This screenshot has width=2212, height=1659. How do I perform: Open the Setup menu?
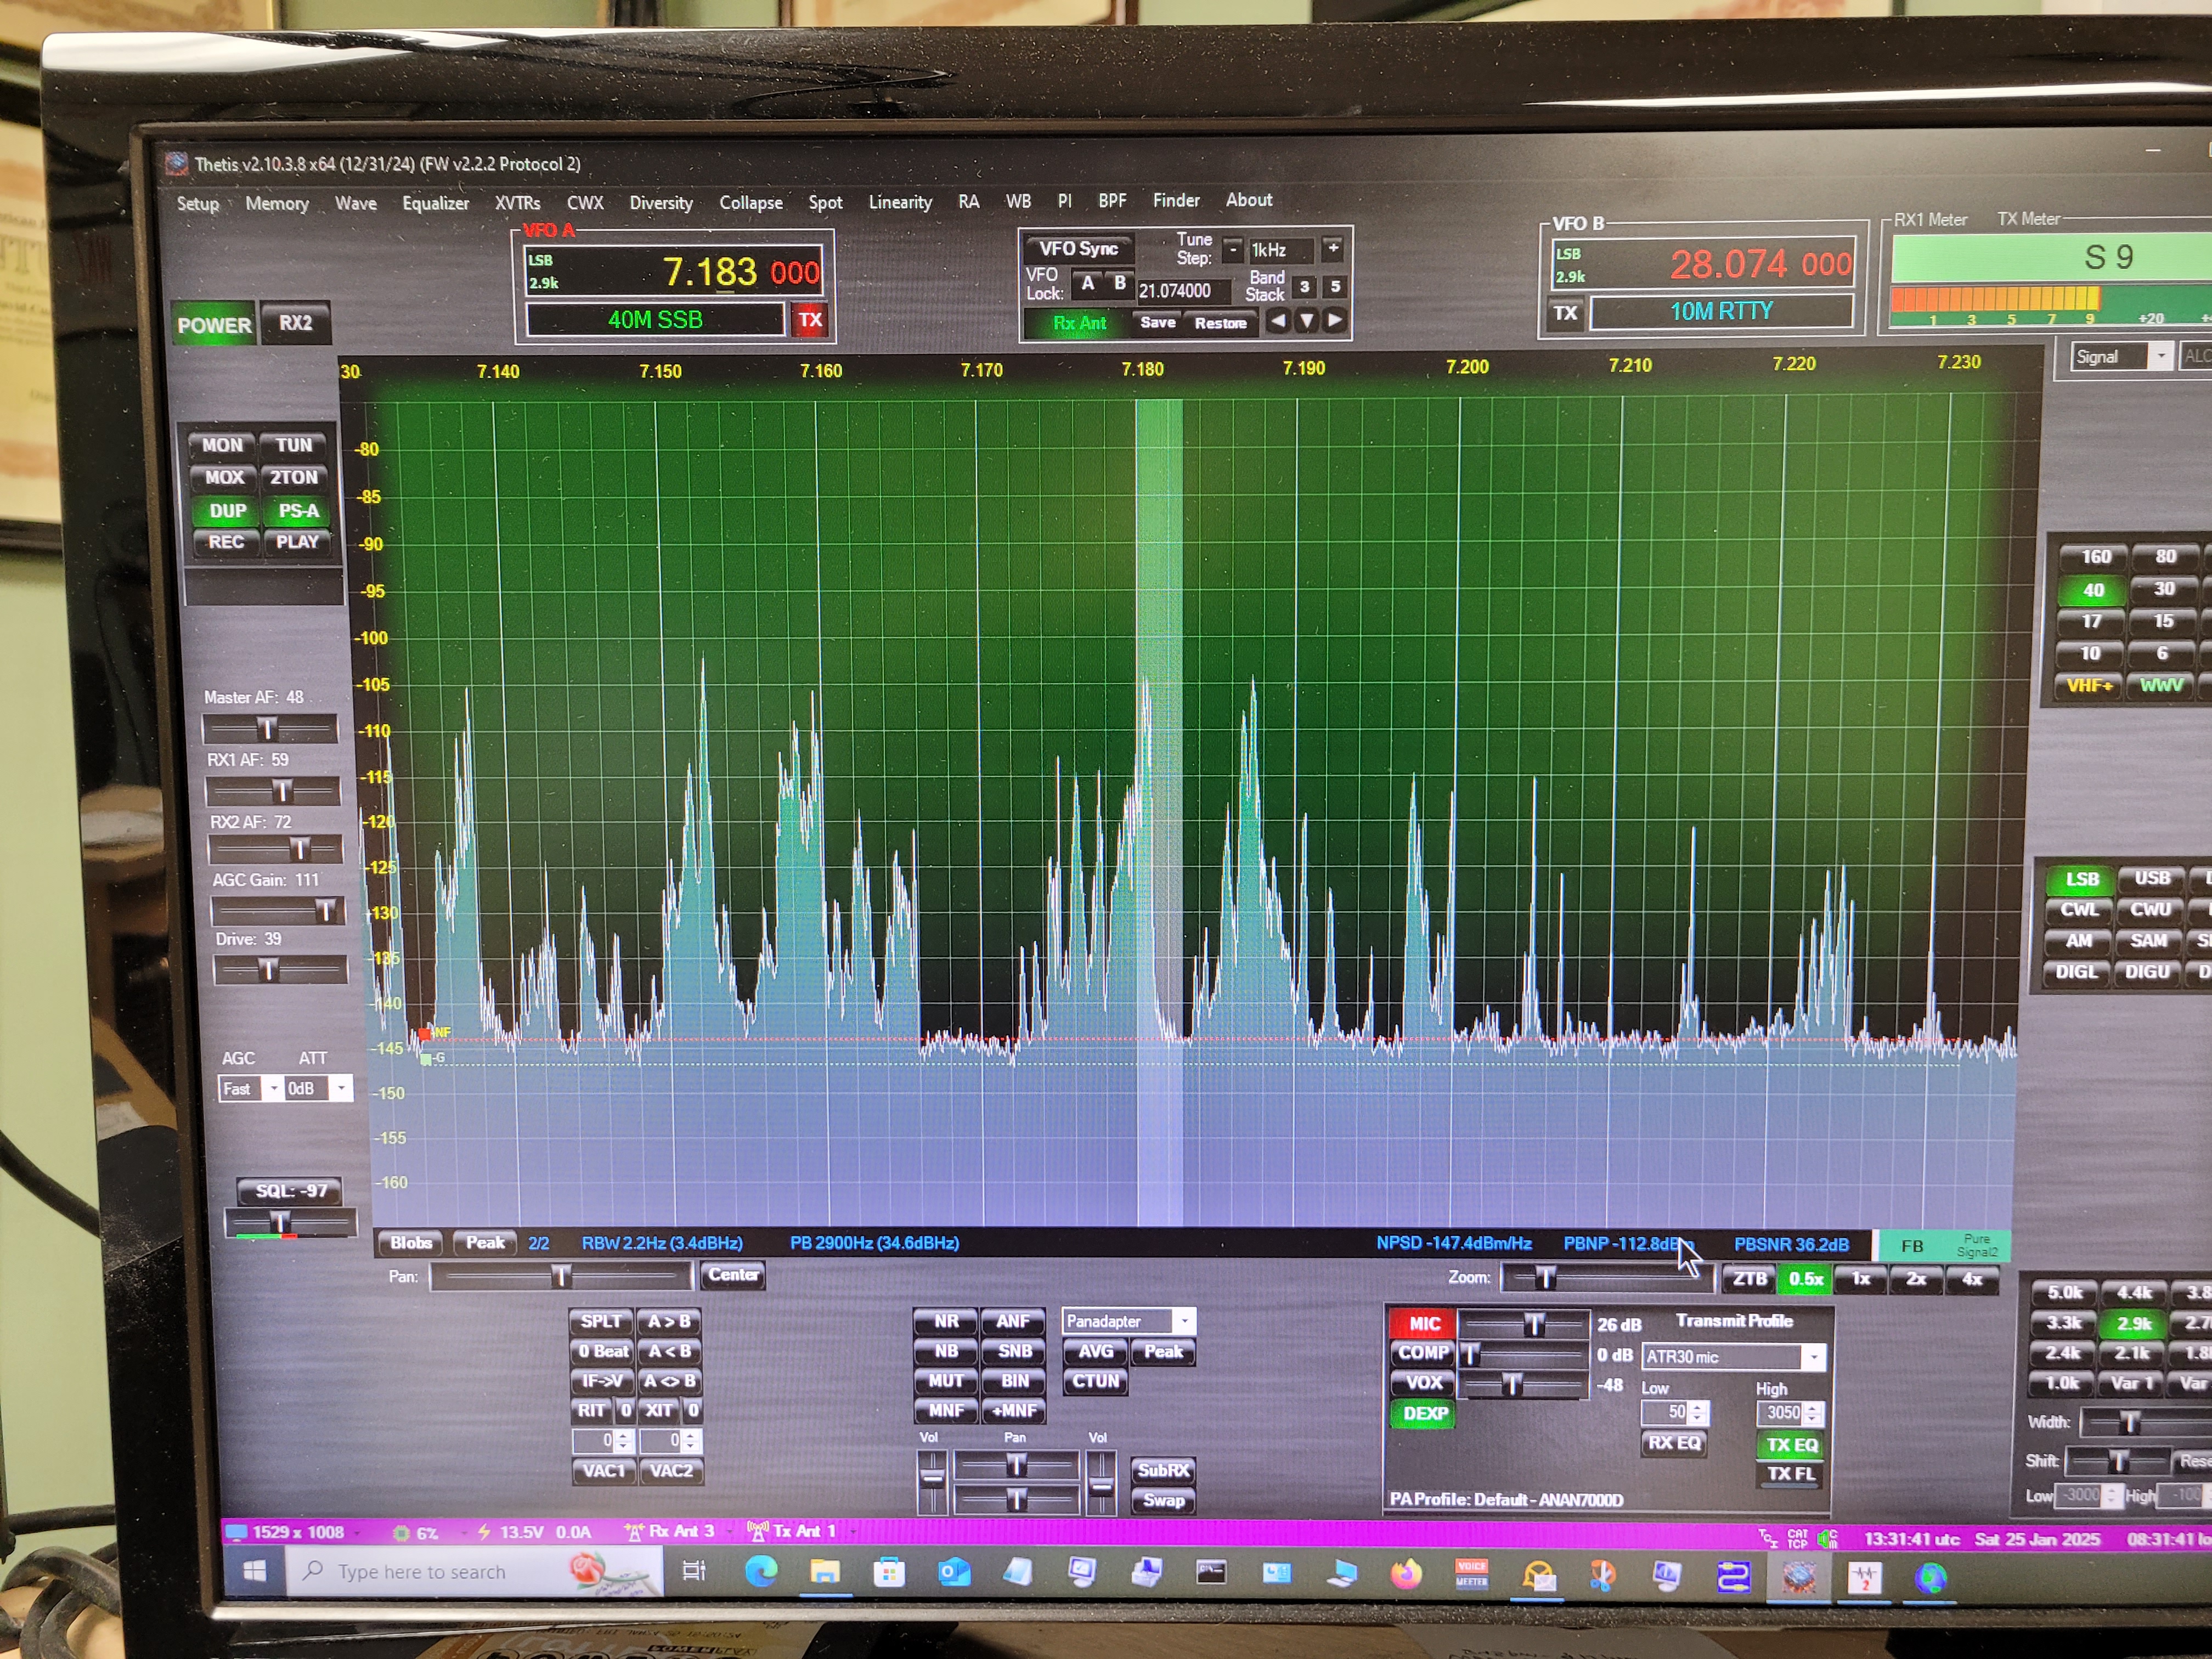[198, 203]
